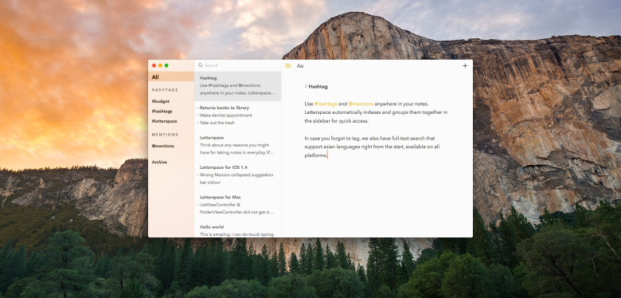Open the Returns books to library note
The image size is (621, 298).
click(237, 116)
